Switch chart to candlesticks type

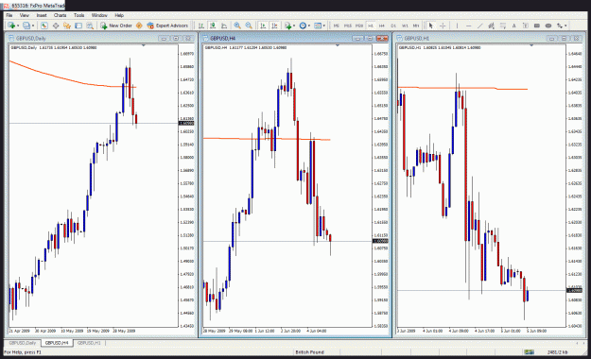coord(213,26)
